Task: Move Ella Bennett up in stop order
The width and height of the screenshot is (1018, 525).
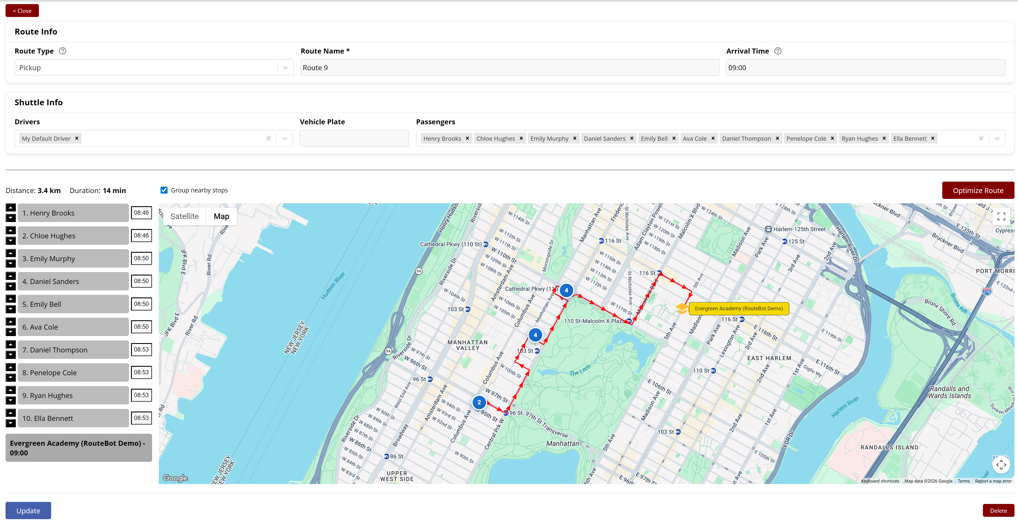Action: [x=10, y=412]
